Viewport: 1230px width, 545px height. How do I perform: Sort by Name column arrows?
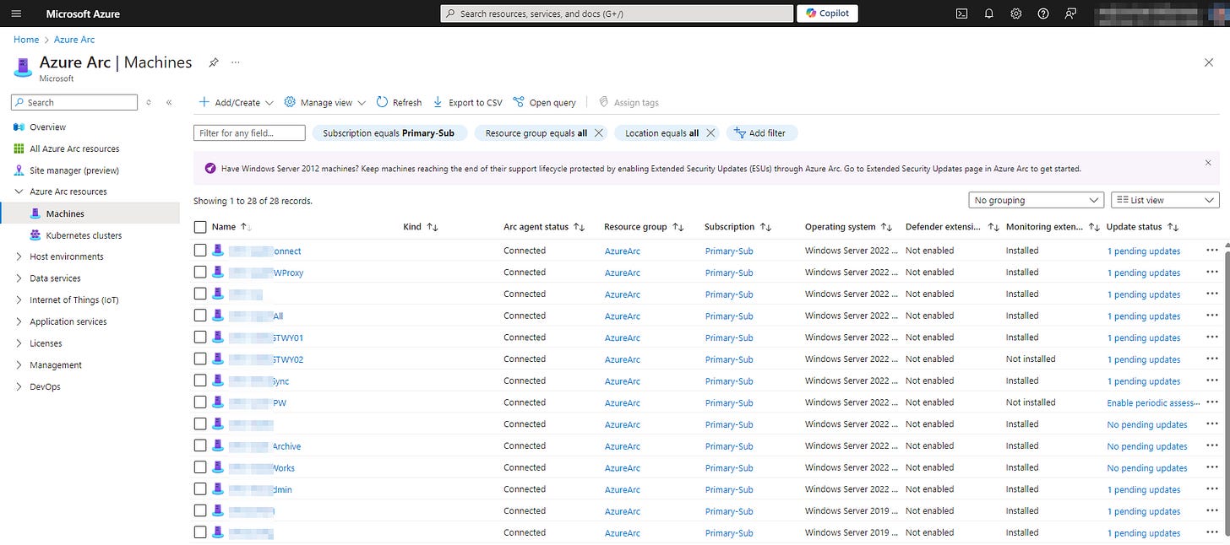(x=247, y=227)
